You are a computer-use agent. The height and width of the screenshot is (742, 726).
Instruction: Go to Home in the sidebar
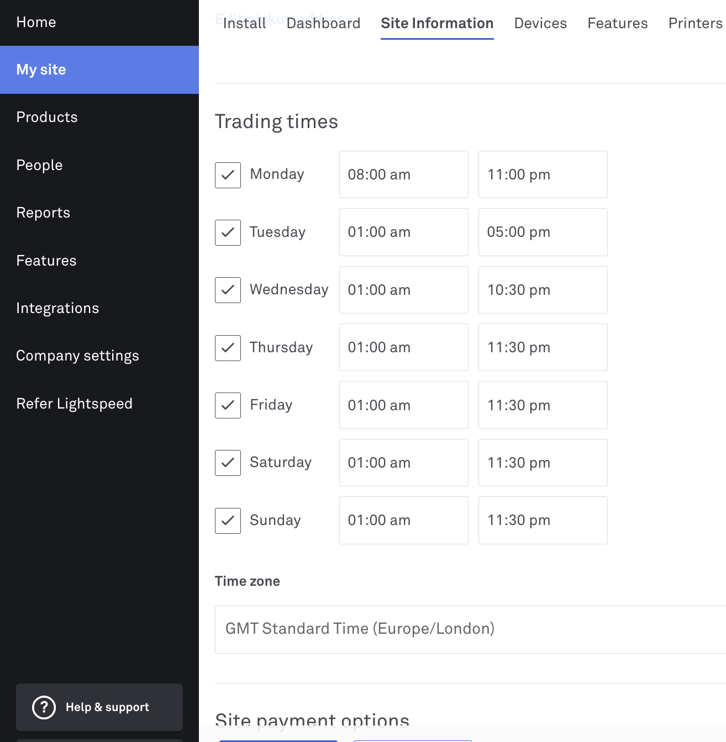[x=99, y=23]
